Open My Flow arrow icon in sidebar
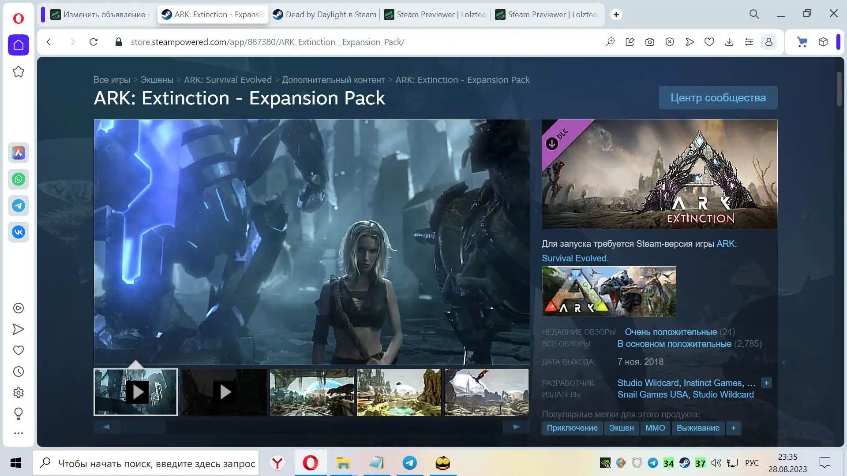The image size is (847, 476). coord(19,329)
